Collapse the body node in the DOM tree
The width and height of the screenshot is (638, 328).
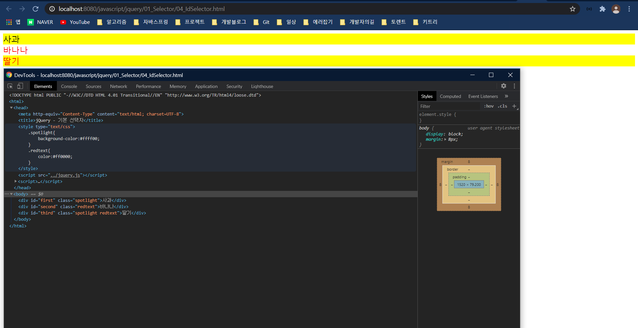(11, 194)
